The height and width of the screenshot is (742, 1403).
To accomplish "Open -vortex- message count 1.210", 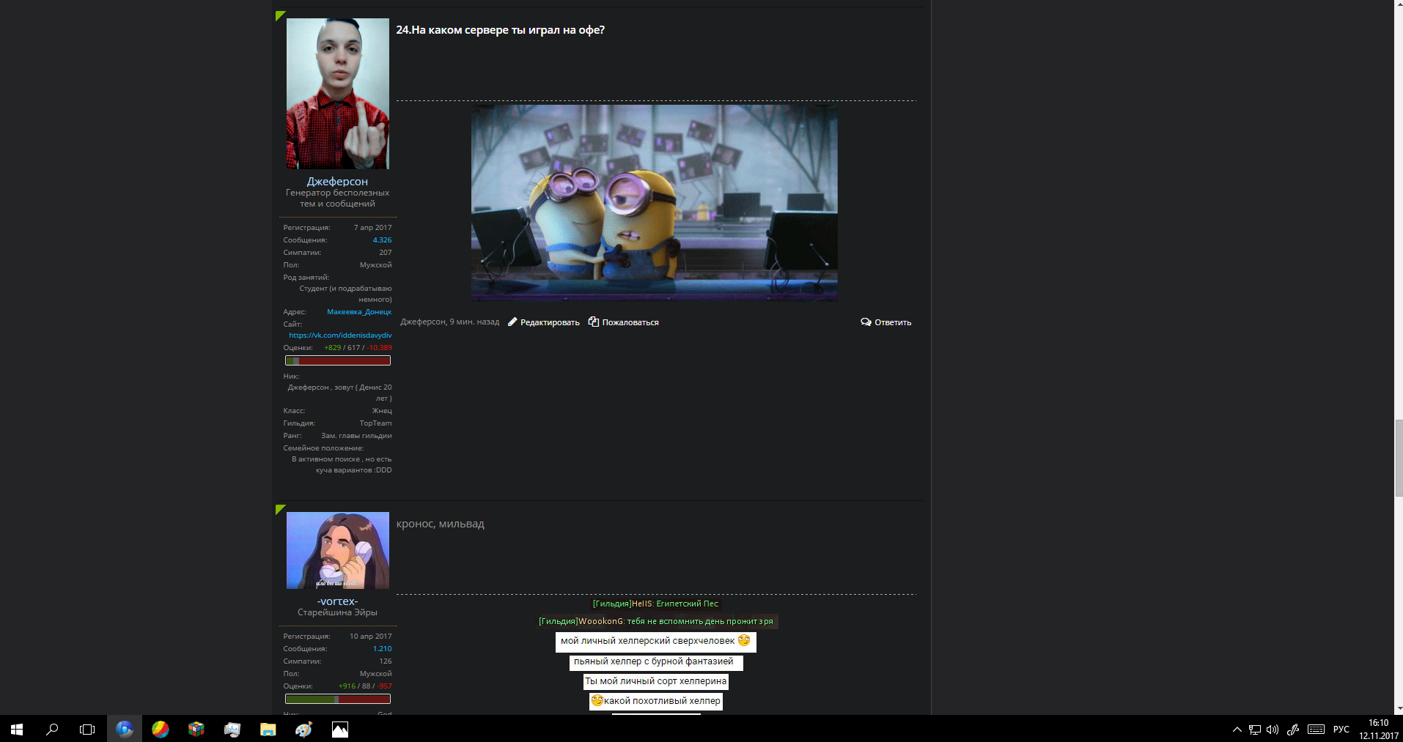I will coord(382,649).
